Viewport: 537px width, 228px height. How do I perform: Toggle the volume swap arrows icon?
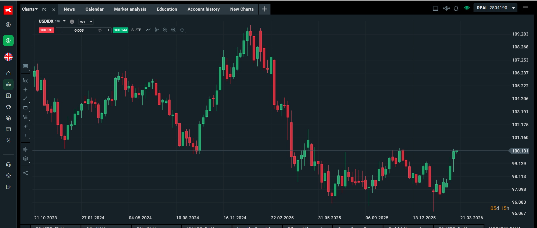click(x=100, y=30)
